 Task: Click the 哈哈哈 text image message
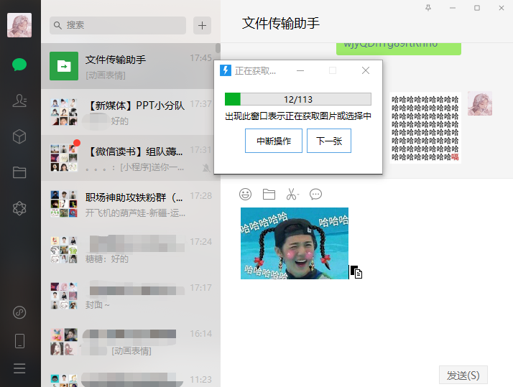425,128
